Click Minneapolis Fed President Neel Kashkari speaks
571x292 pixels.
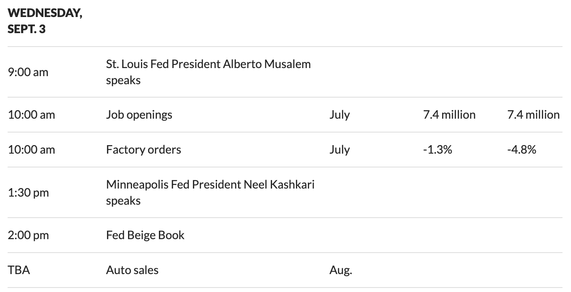pyautogui.click(x=210, y=192)
